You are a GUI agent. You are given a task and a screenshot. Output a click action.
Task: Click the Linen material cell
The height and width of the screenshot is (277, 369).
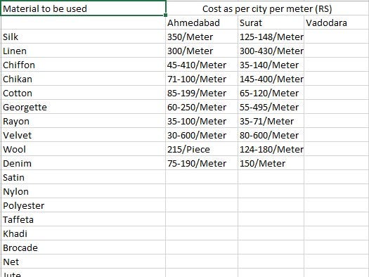coord(84,51)
